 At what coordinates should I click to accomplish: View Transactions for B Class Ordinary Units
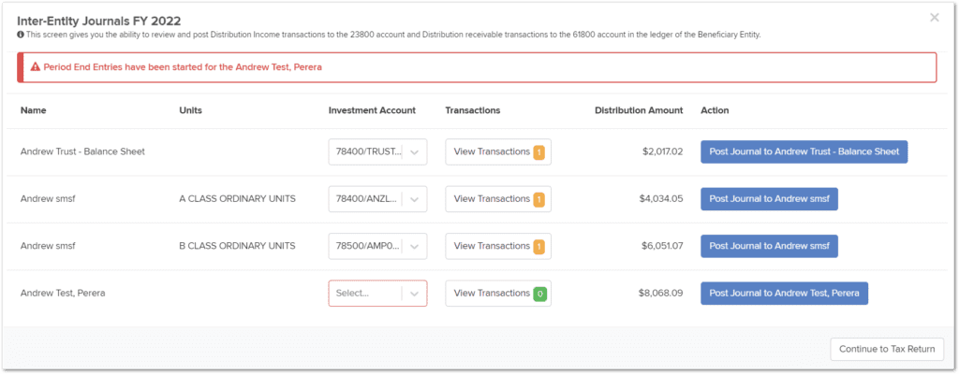[491, 246]
